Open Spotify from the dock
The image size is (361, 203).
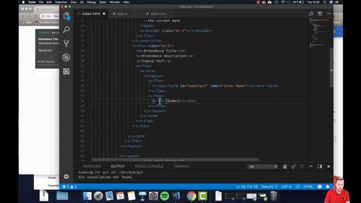point(164,196)
